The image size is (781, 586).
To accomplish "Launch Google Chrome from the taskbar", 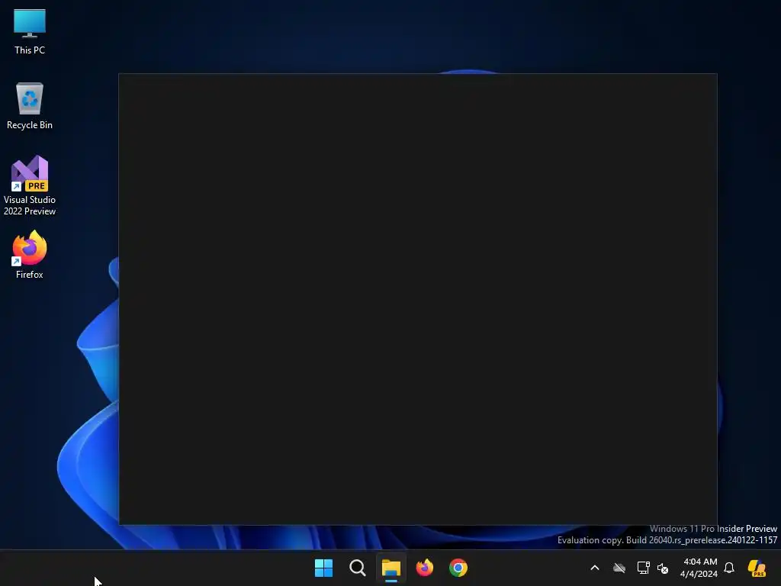I will coord(458,568).
